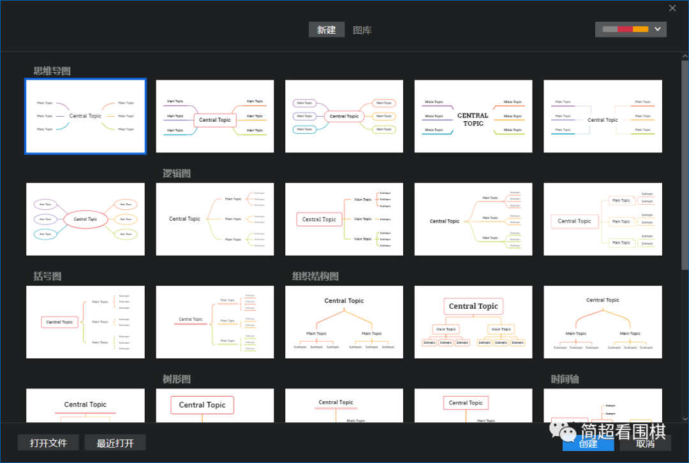Click the 时间轴 section heading
Screen dimensions: 689x463
565,379
